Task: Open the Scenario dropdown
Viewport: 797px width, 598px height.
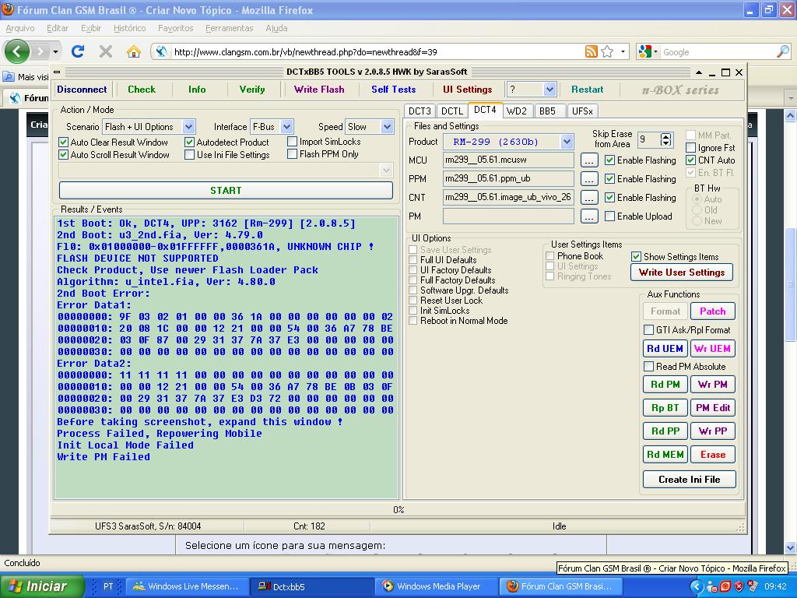Action: (188, 127)
